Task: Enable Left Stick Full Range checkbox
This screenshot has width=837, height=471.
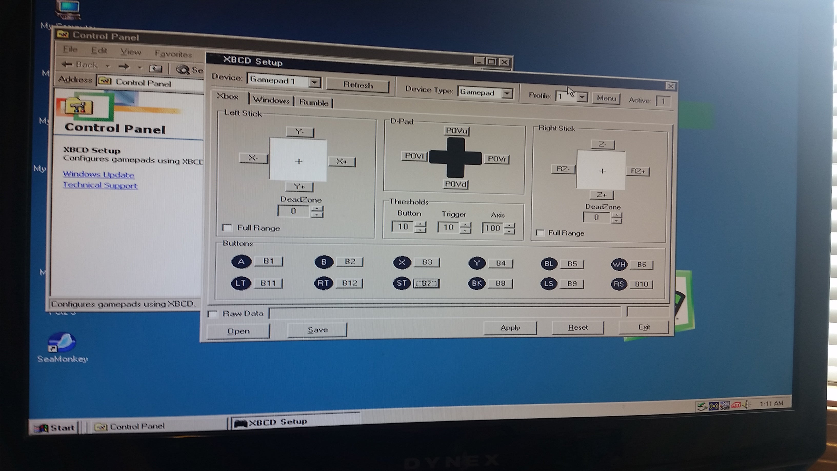Action: coord(227,228)
